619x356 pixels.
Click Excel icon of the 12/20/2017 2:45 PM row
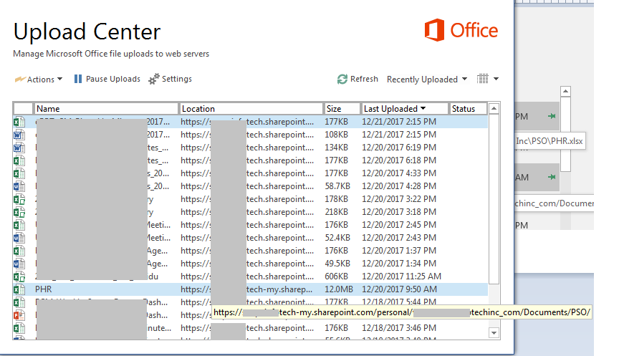pyautogui.click(x=19, y=225)
